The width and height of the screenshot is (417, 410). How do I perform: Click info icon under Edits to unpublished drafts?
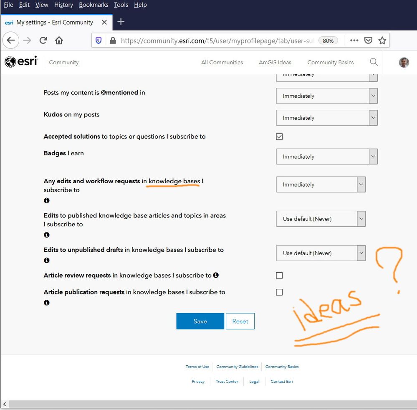(46, 260)
